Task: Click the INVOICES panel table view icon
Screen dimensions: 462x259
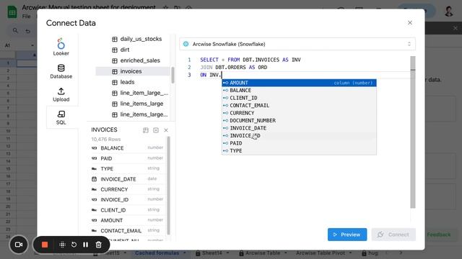Action: (x=146, y=130)
